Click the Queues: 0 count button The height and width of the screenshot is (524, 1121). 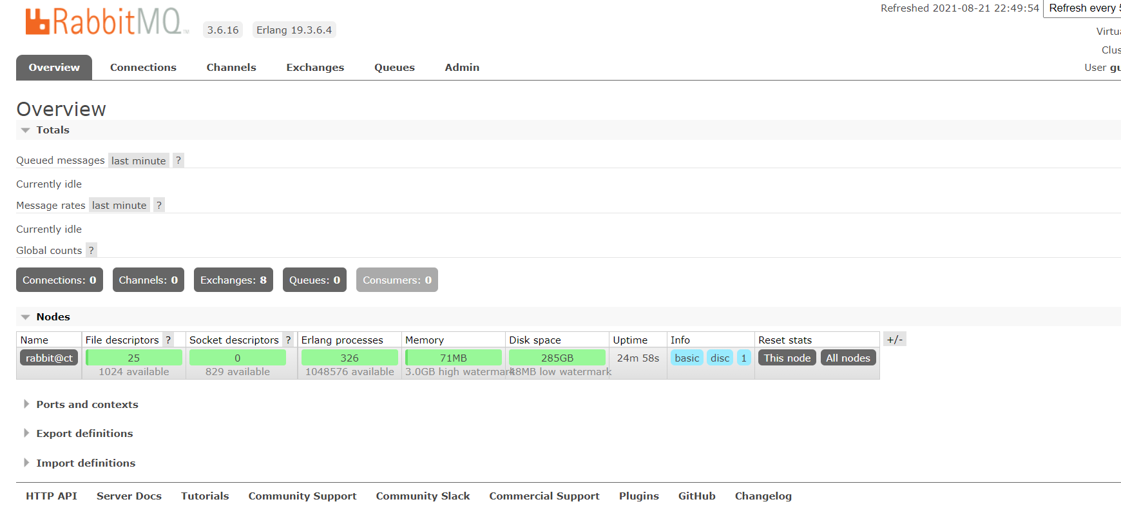[x=314, y=280]
